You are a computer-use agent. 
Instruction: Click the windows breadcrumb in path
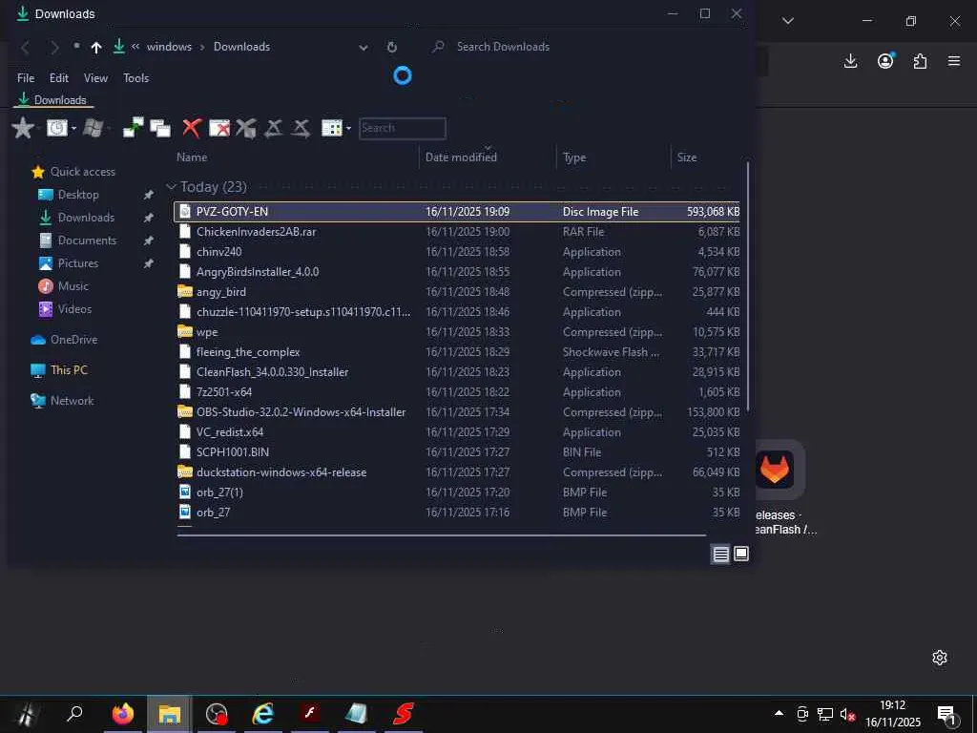tap(169, 47)
